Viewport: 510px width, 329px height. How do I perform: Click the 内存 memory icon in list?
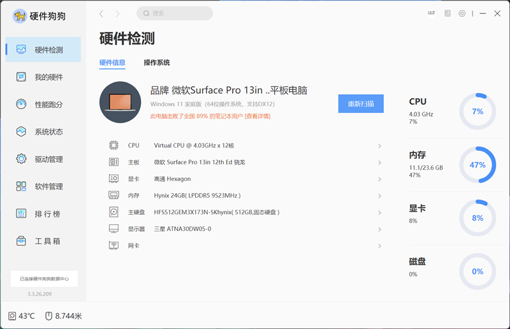(x=113, y=195)
